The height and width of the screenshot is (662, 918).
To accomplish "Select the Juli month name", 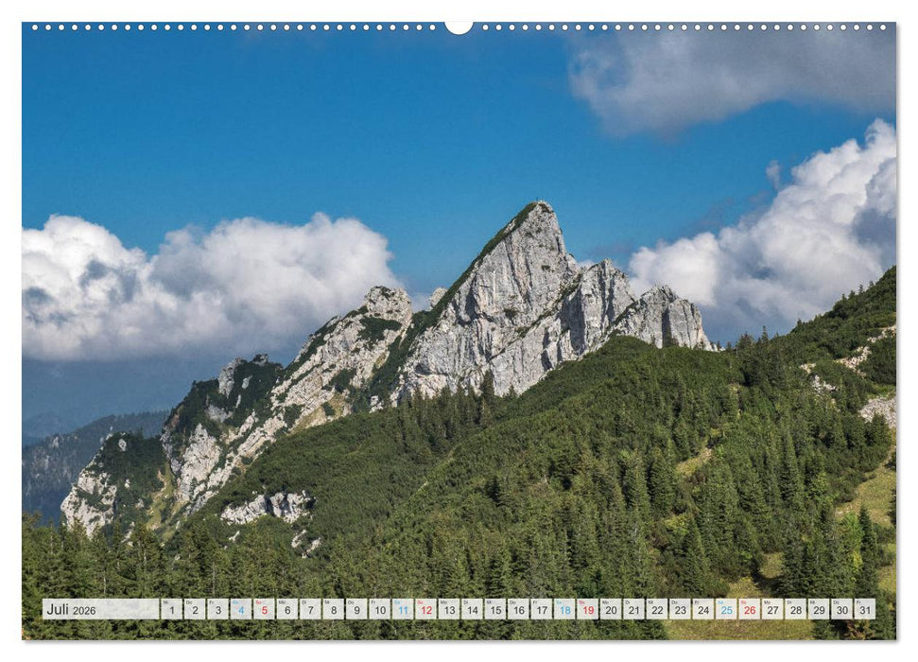I will coord(59,608).
